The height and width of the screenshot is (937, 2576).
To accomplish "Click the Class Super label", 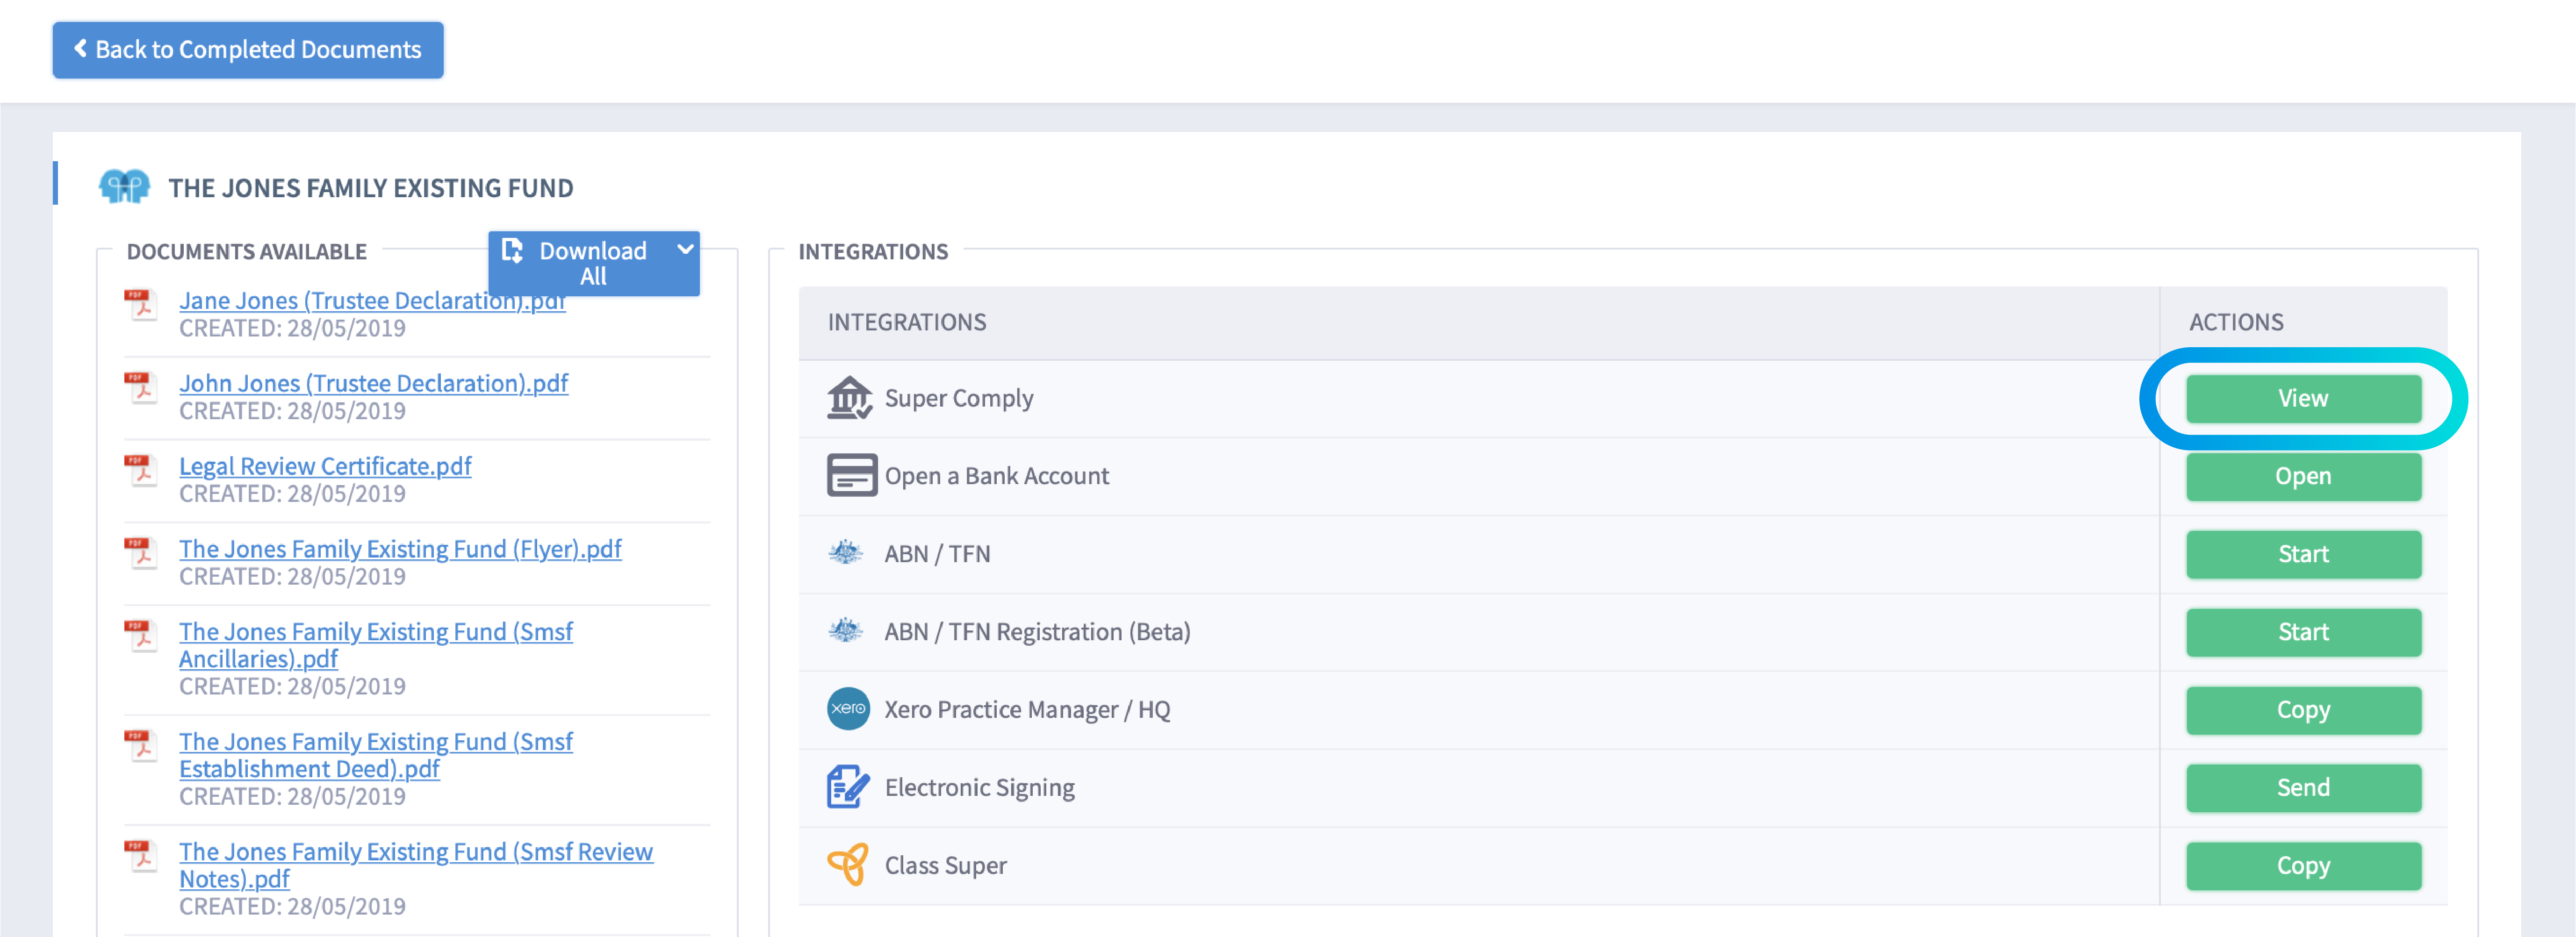I will tap(946, 866).
